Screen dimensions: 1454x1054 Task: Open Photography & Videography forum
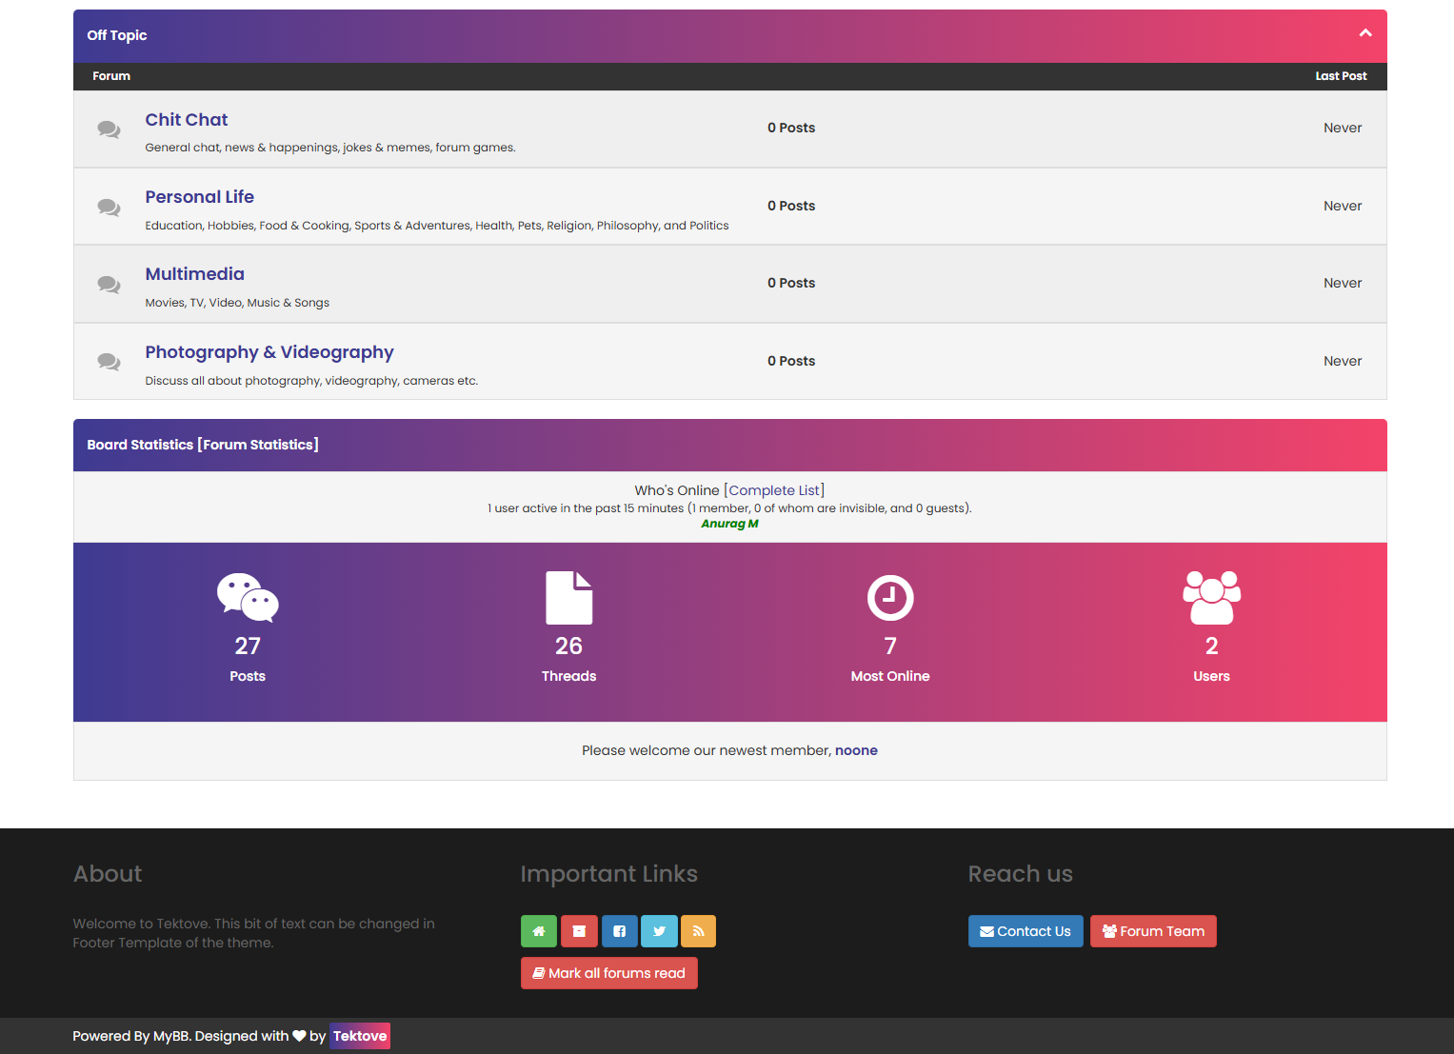[269, 352]
